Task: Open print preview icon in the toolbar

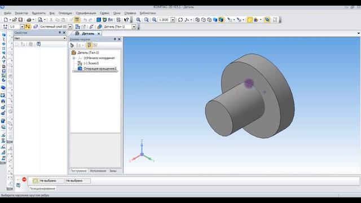Action: coord(40,20)
